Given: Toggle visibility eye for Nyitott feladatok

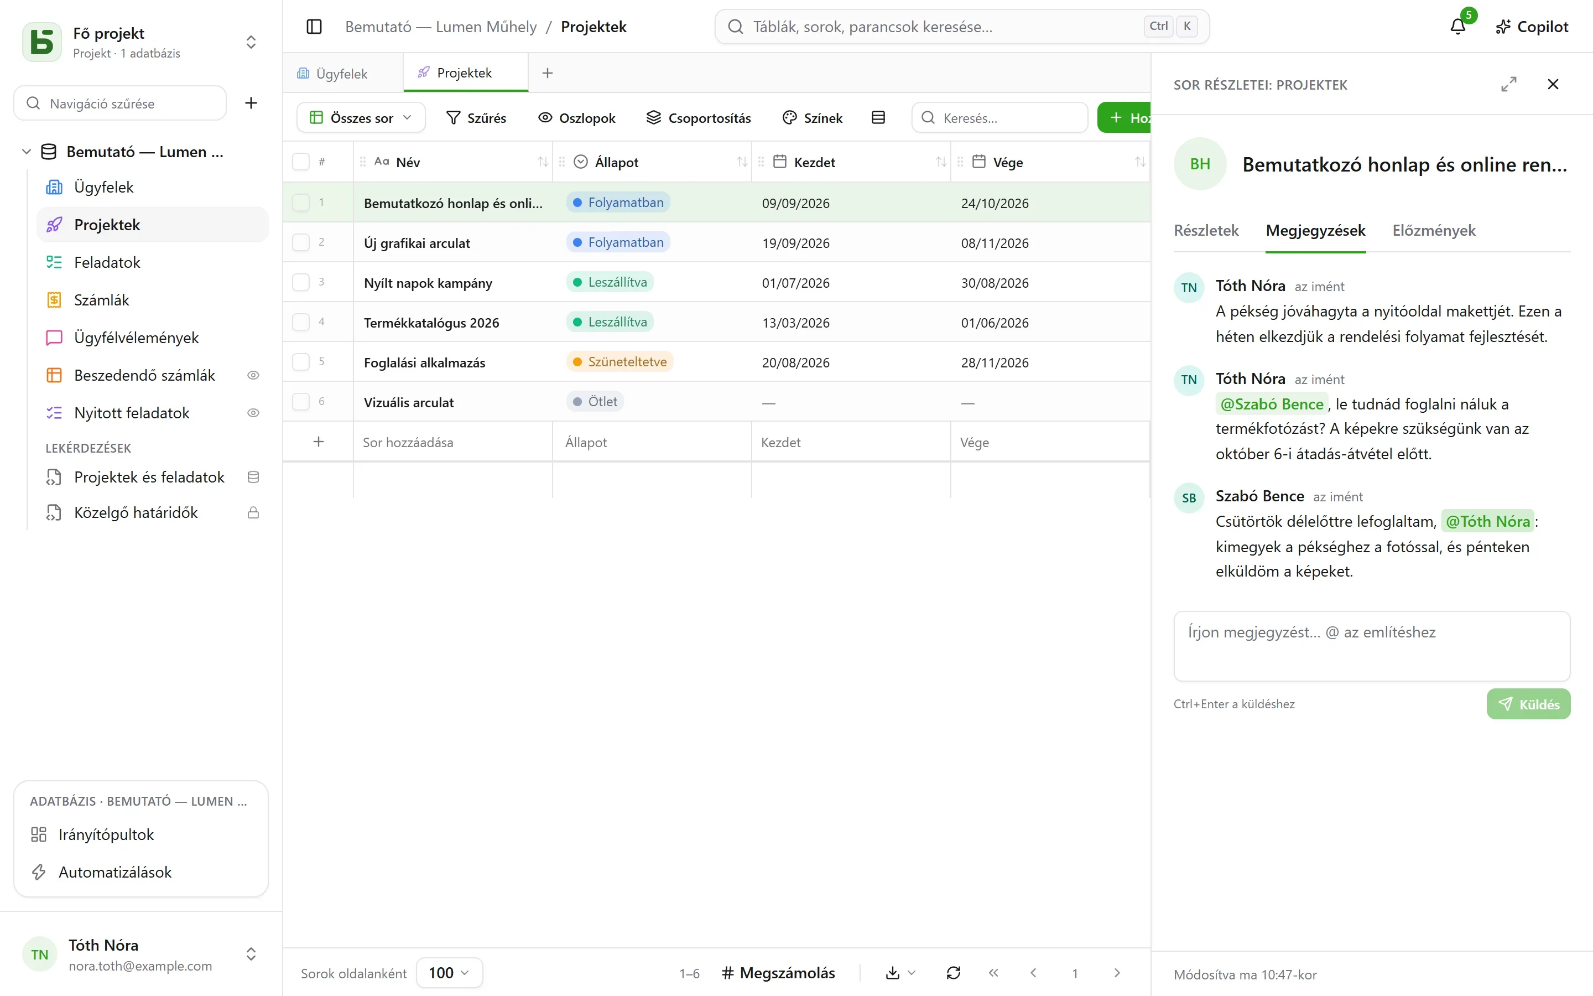Looking at the screenshot, I should click(253, 412).
